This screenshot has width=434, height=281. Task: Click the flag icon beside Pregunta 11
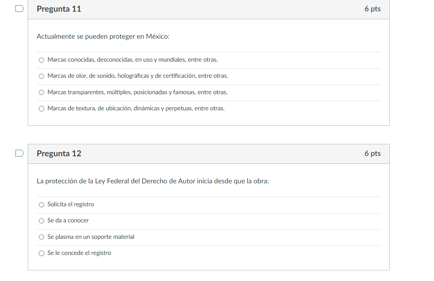(20, 9)
